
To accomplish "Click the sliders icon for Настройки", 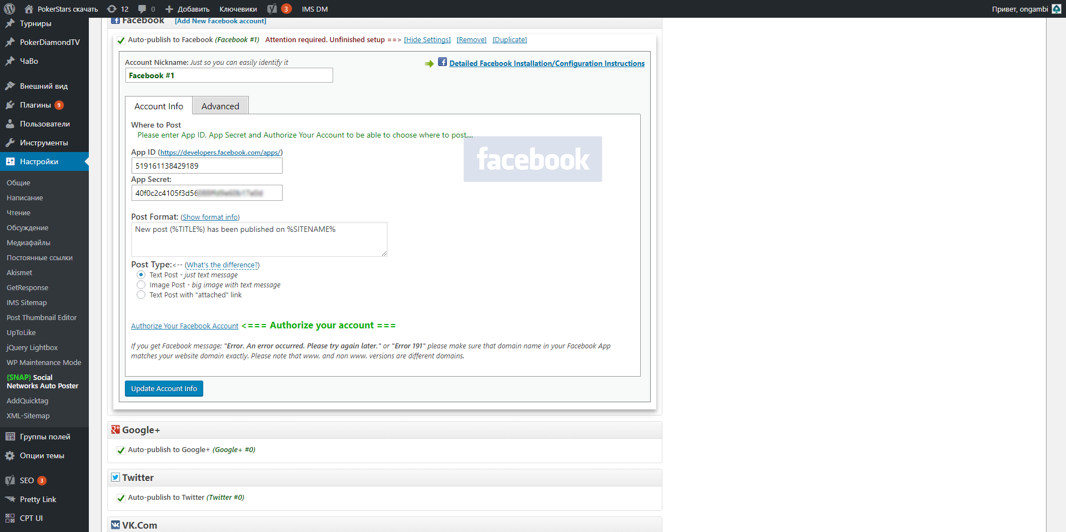I will pyautogui.click(x=10, y=161).
